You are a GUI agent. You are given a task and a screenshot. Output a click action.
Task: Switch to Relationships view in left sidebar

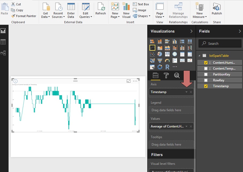click(4, 53)
